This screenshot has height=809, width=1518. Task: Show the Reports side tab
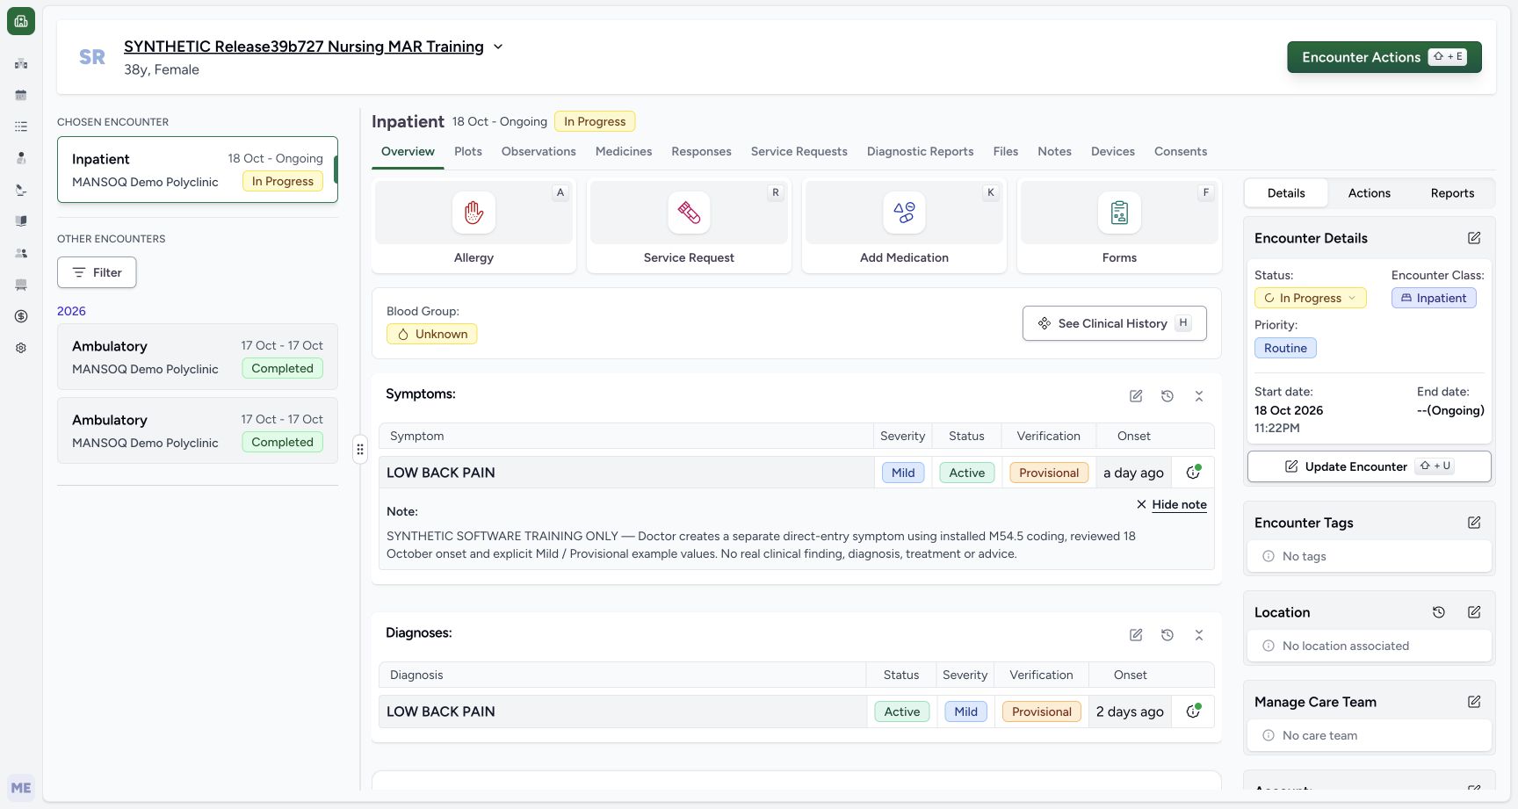click(1452, 193)
